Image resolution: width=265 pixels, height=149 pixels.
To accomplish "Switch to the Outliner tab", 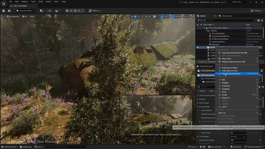I will point(203,16).
